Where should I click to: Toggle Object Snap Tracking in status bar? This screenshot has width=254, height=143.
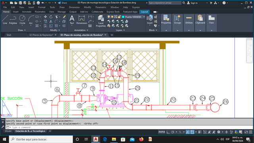point(188,132)
